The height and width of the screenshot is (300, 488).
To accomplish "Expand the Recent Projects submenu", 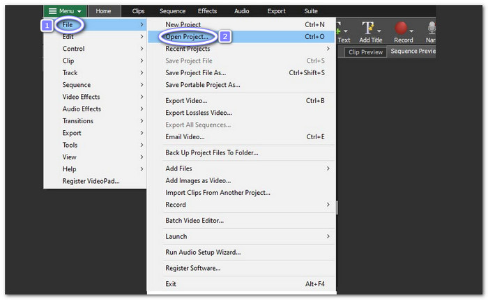I will 241,49.
